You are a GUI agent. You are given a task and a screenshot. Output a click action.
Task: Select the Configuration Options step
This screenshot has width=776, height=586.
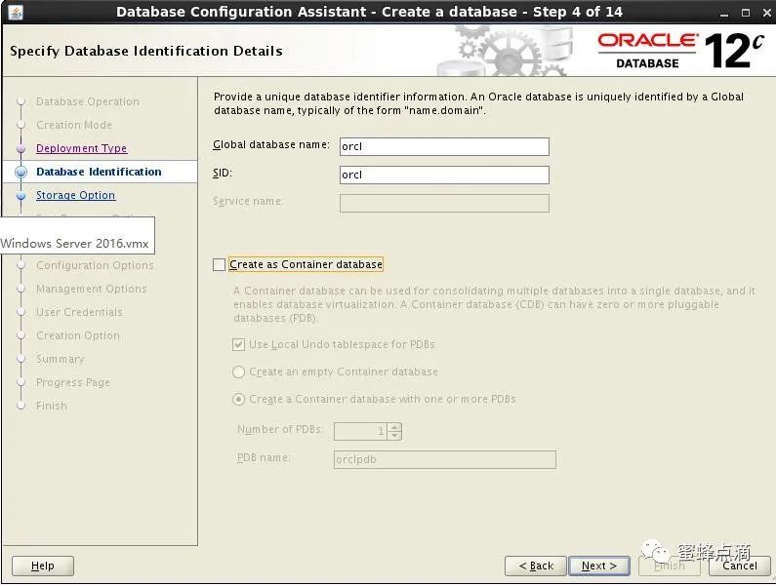pos(95,265)
